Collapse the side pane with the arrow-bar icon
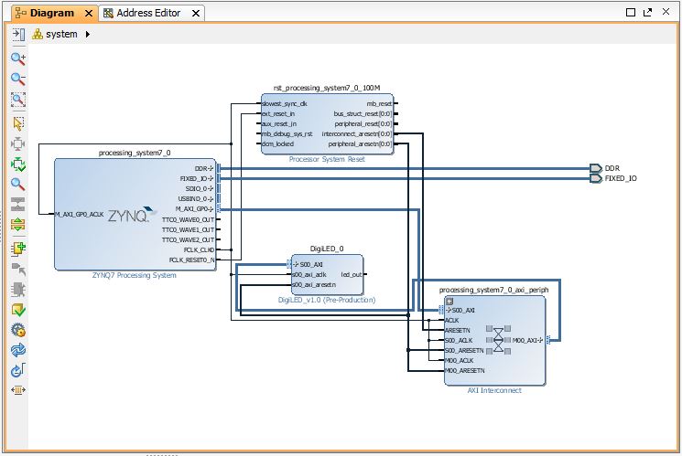Screen dimensions: 682x456 pyautogui.click(x=18, y=35)
